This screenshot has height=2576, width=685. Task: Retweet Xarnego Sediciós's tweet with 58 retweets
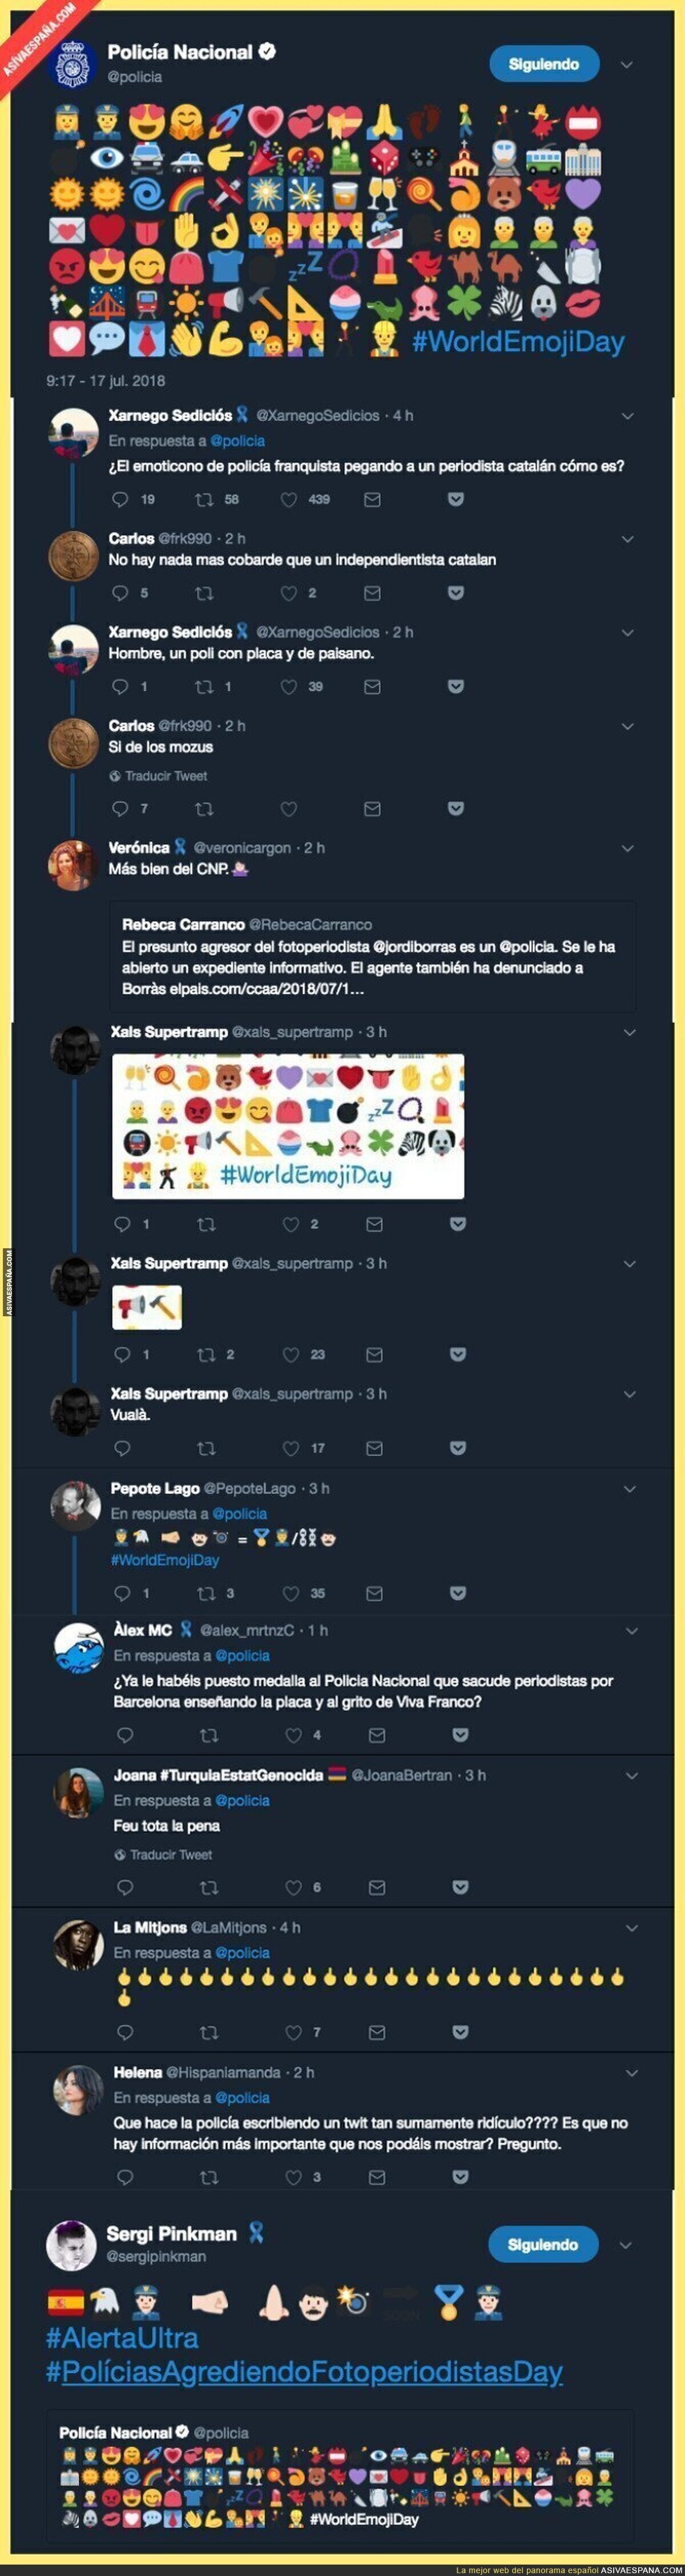pyautogui.click(x=204, y=499)
